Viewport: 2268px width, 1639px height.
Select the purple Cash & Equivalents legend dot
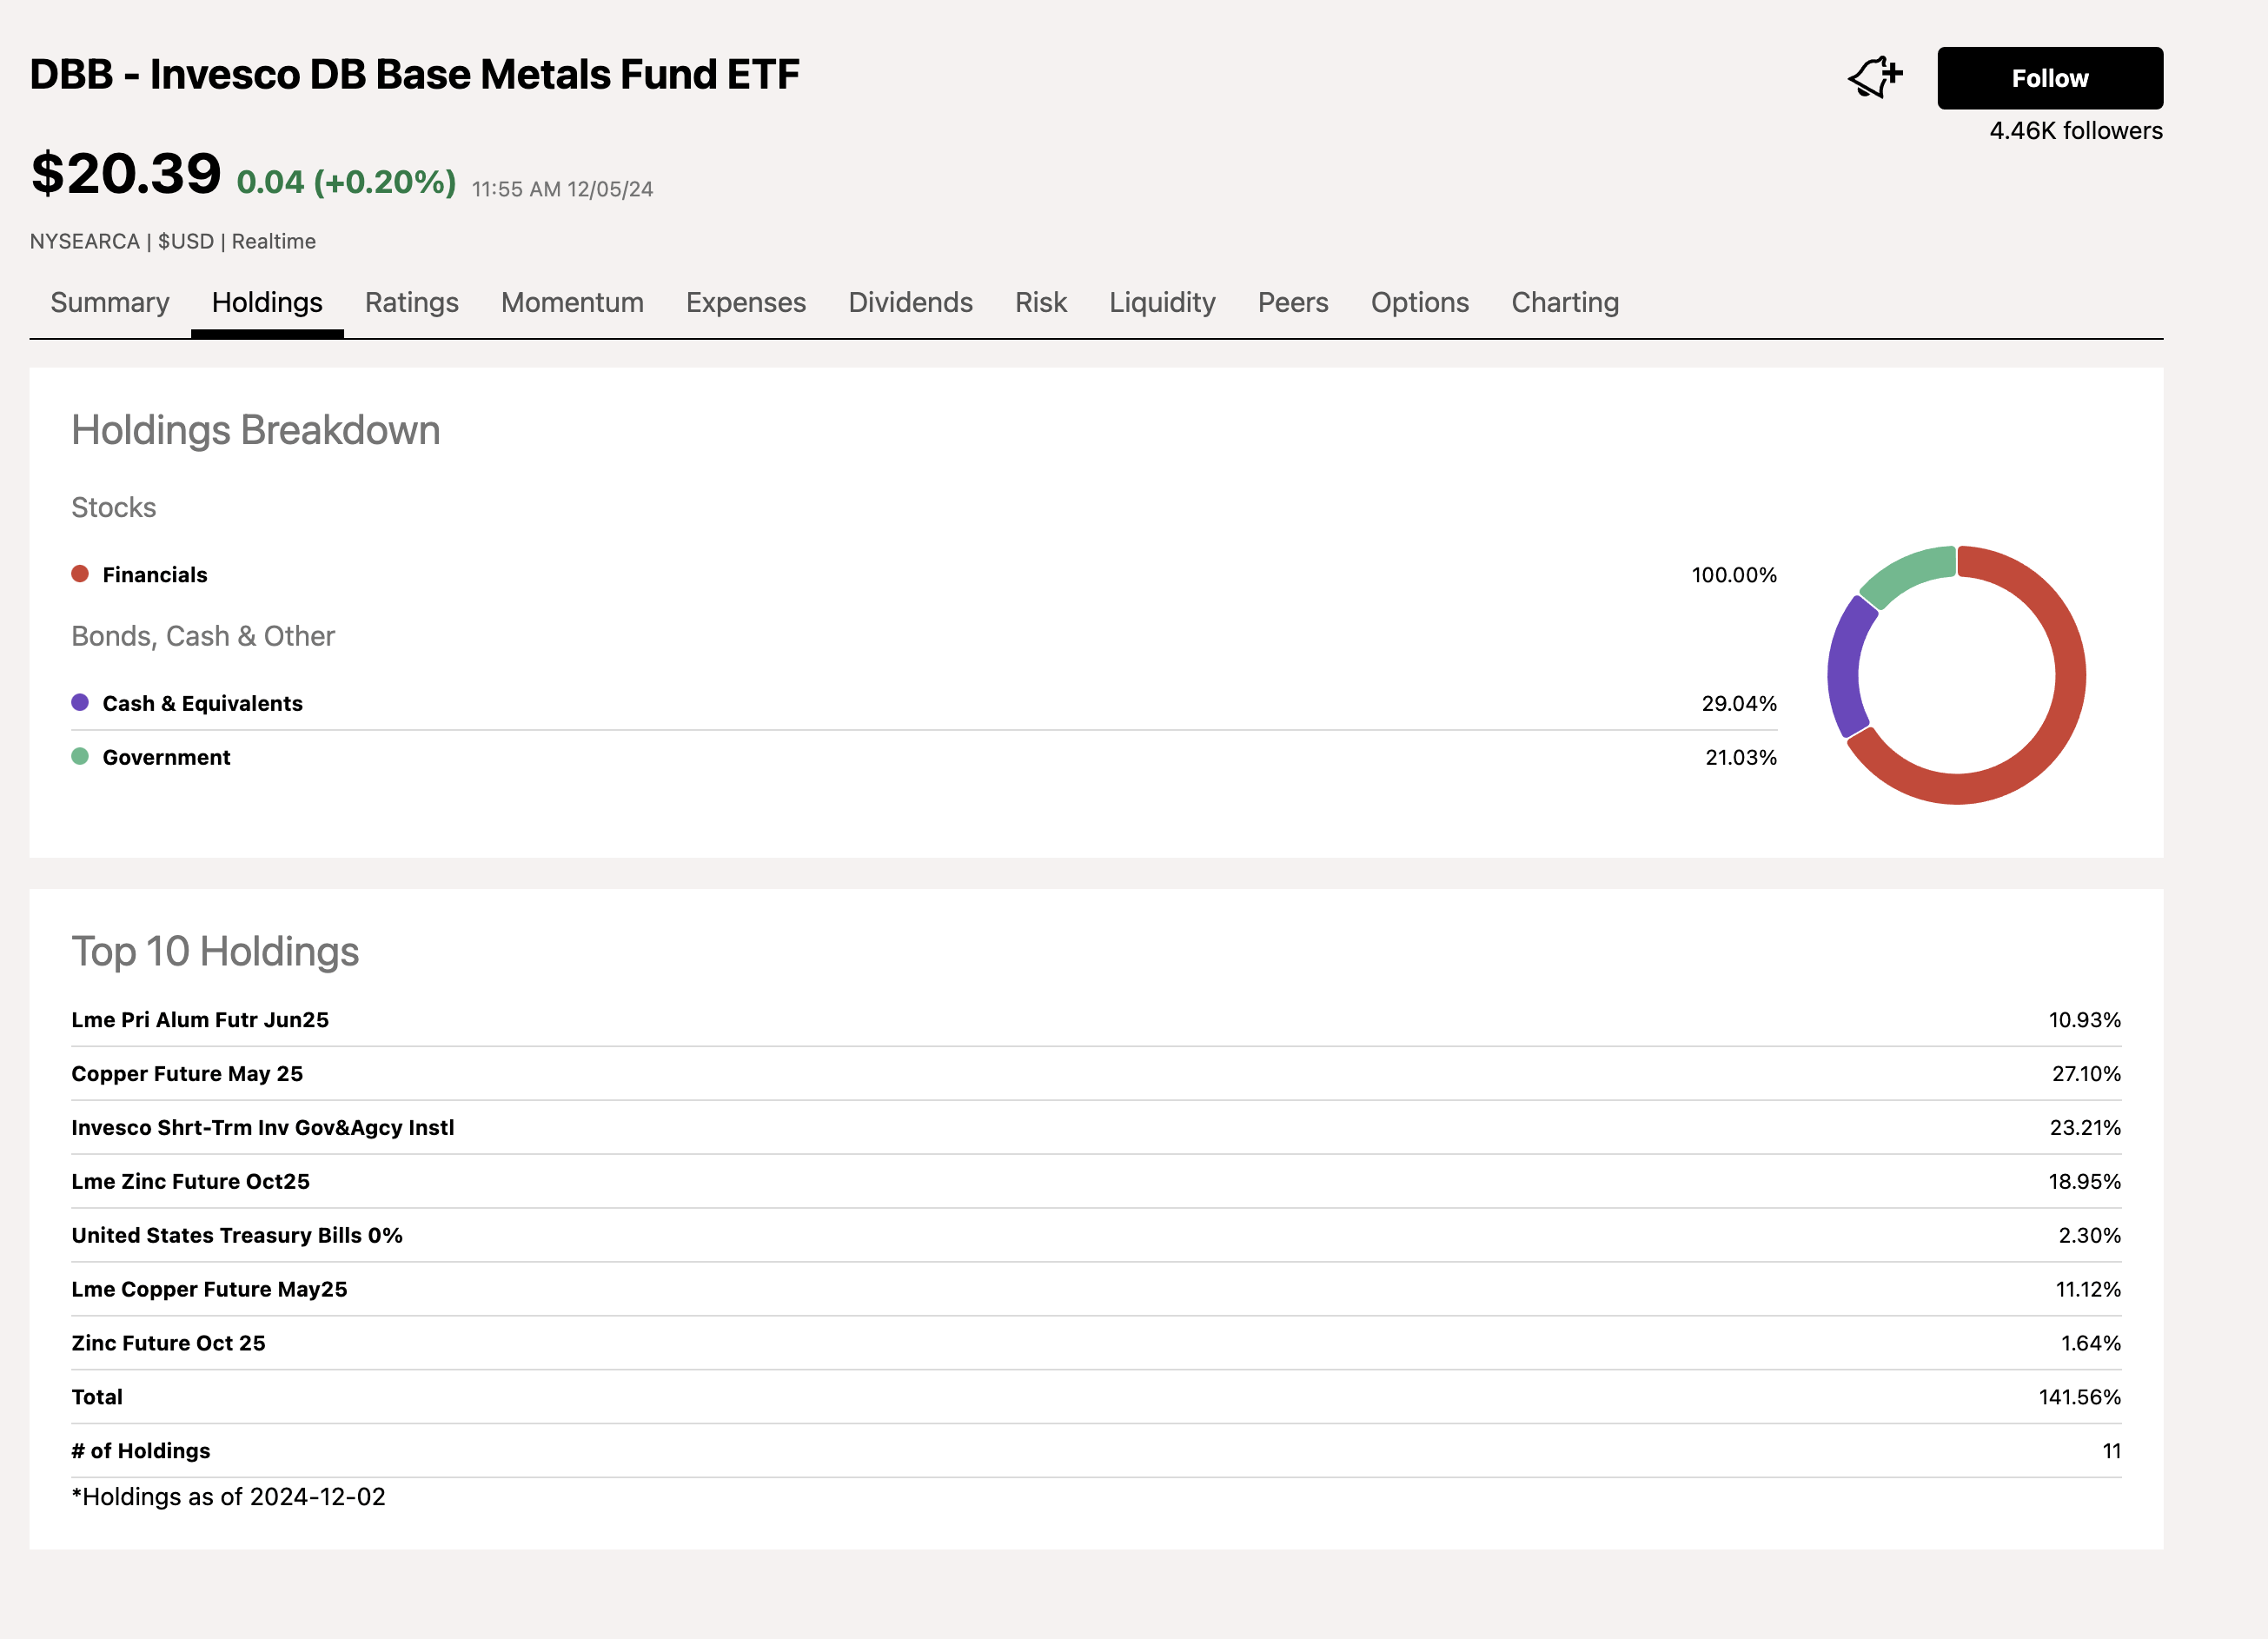(x=81, y=702)
